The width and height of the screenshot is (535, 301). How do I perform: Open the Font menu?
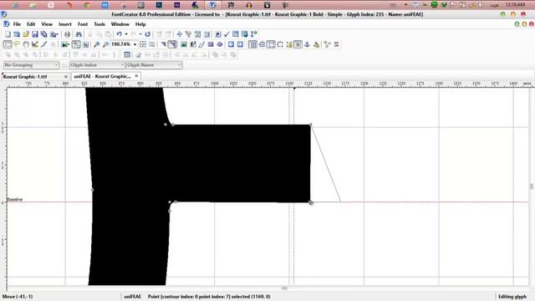pos(83,24)
